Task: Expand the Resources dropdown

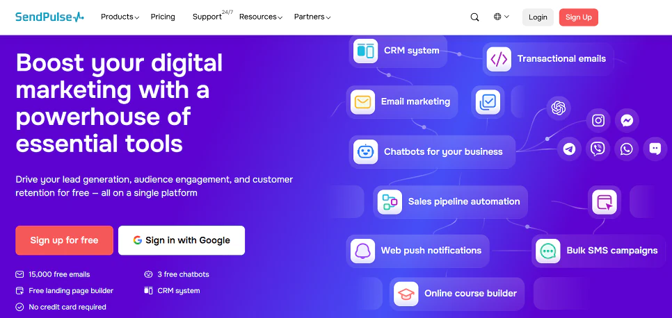Action: (x=260, y=17)
